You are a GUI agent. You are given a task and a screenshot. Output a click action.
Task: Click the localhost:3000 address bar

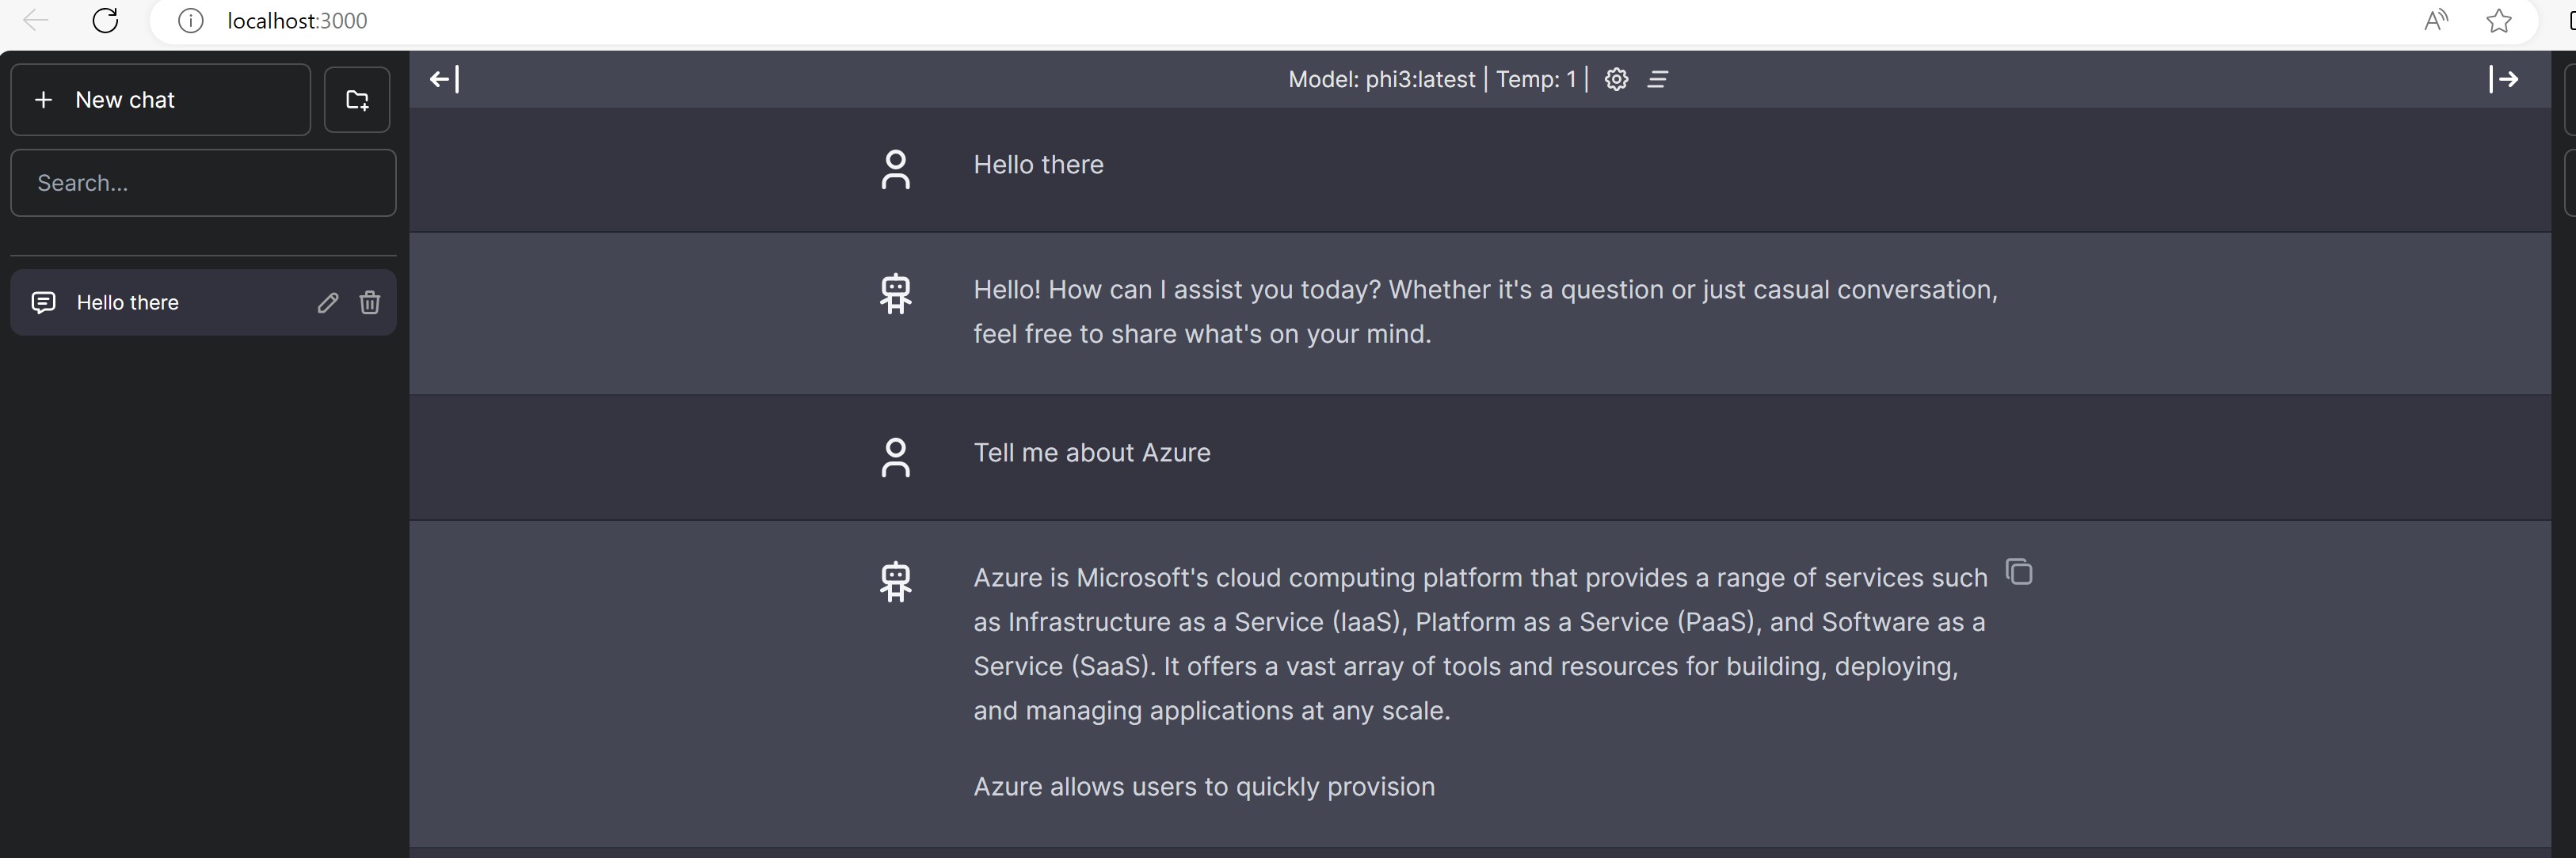(x=800, y=20)
